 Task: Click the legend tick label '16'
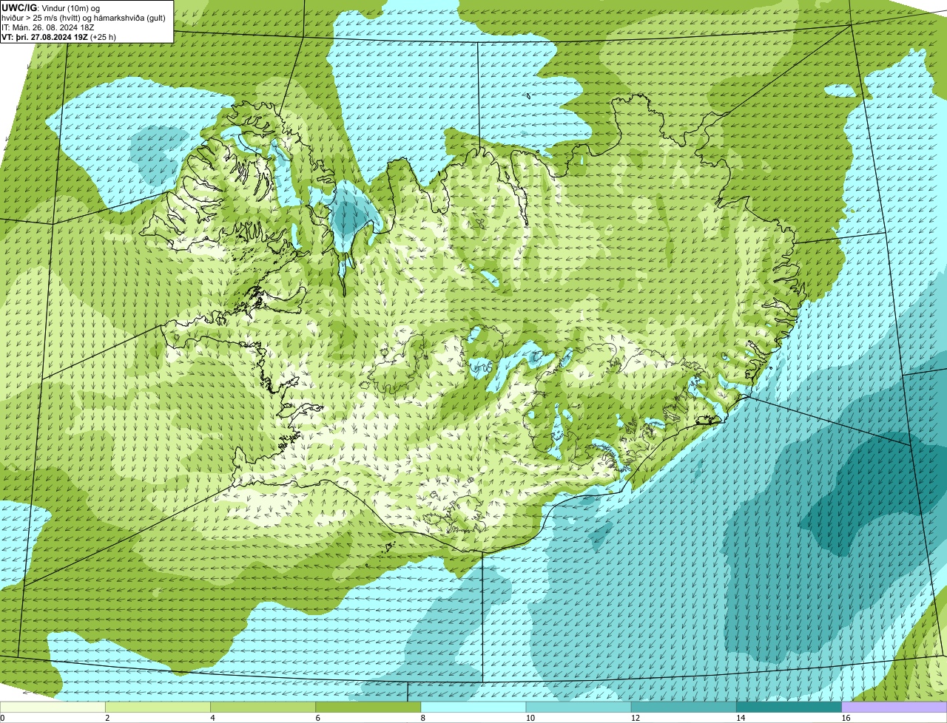coord(846,718)
